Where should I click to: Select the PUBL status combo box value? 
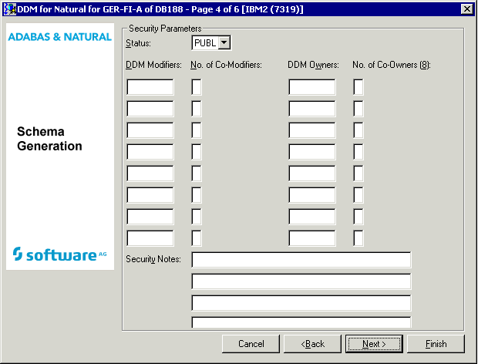[x=205, y=43]
